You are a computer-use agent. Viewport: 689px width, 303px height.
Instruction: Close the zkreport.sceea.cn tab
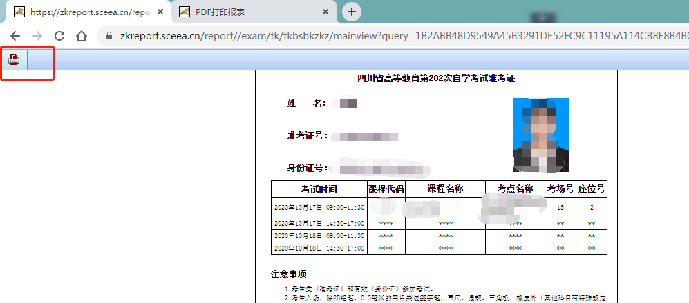160,12
